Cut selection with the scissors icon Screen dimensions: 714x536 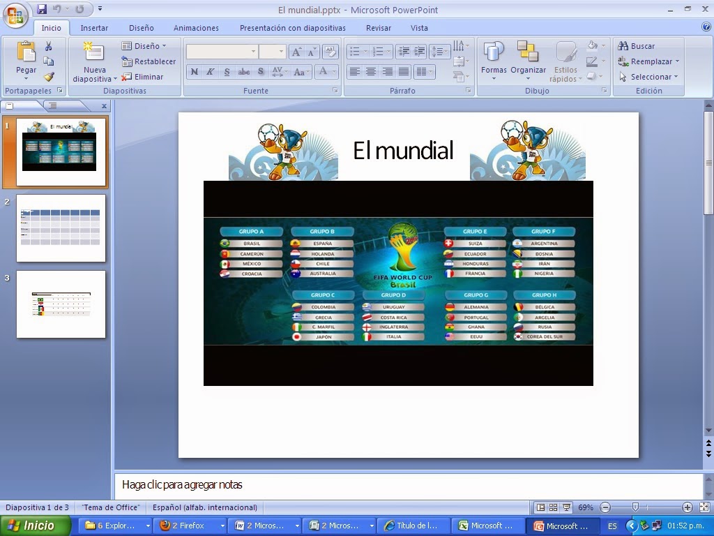pos(48,46)
